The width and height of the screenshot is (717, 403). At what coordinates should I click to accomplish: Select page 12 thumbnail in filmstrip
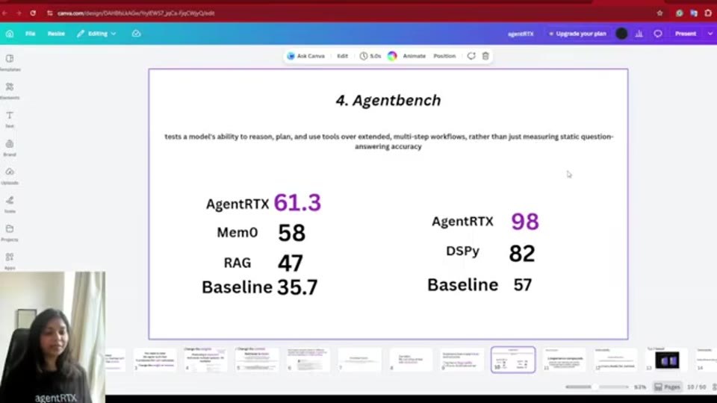coord(615,360)
